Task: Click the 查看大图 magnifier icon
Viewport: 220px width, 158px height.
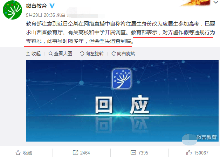Action: pyautogui.click(x=50, y=53)
